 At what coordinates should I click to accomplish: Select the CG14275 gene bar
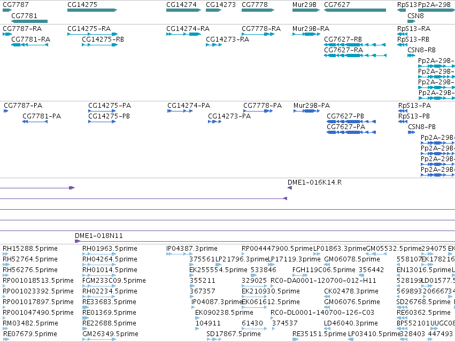coord(92,10)
